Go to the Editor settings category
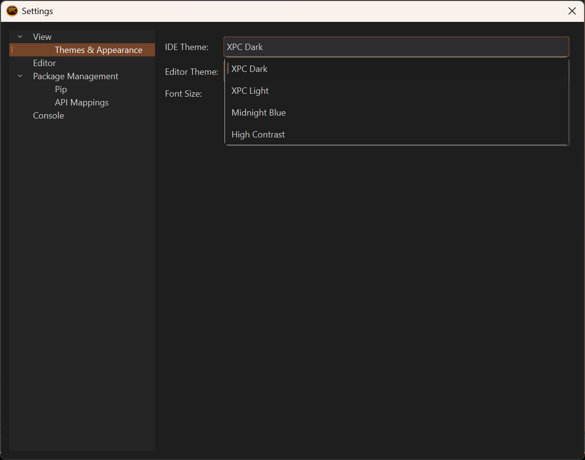 (44, 63)
